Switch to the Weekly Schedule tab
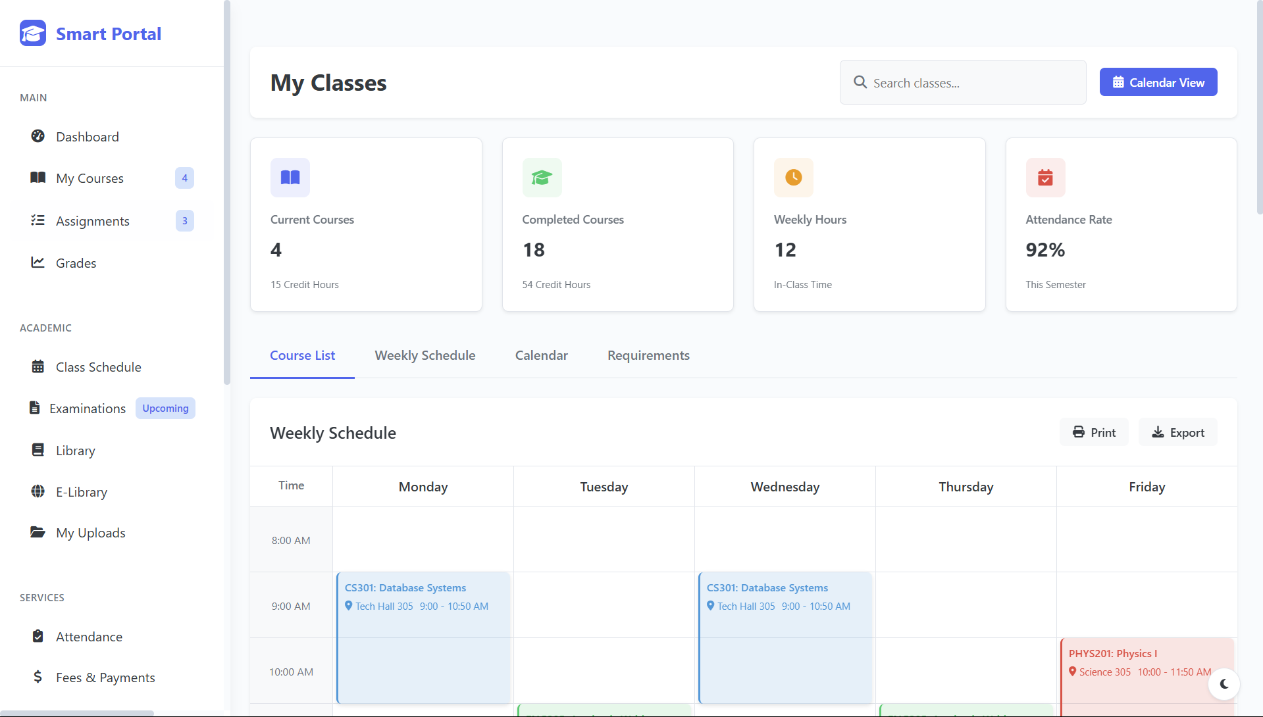1263x717 pixels. 425,356
